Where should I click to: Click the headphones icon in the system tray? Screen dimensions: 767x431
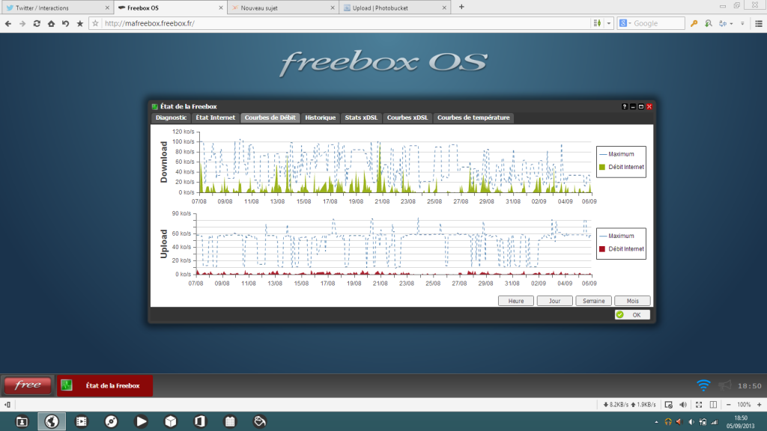667,422
